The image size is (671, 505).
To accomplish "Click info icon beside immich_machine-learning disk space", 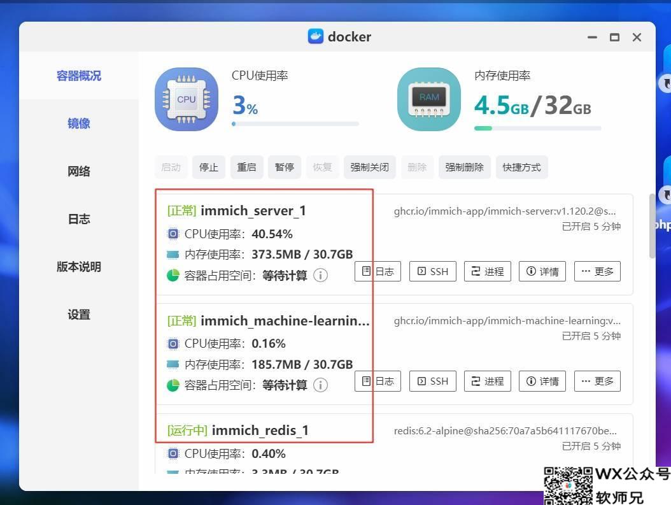I will click(x=320, y=385).
